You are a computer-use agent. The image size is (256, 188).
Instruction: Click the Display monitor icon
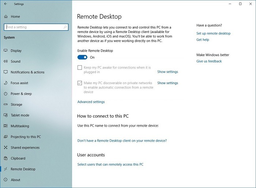(5, 50)
